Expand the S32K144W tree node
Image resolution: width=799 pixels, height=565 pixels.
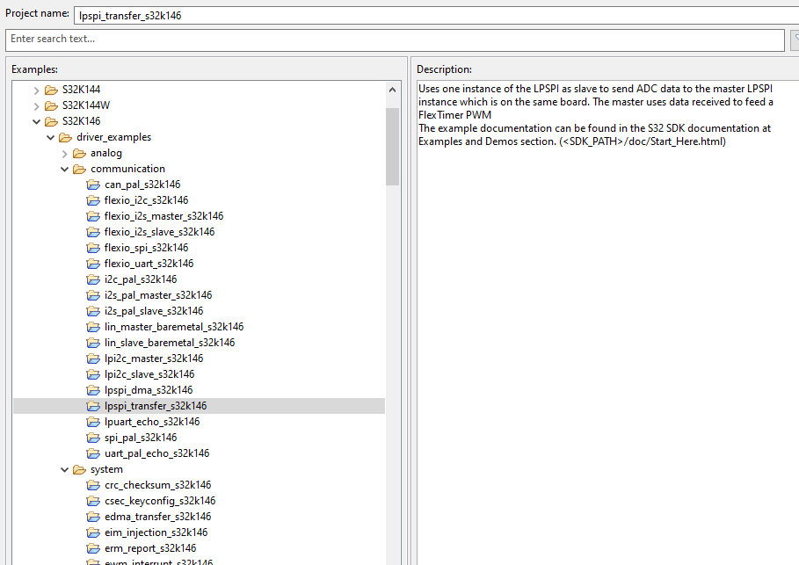[x=35, y=105]
